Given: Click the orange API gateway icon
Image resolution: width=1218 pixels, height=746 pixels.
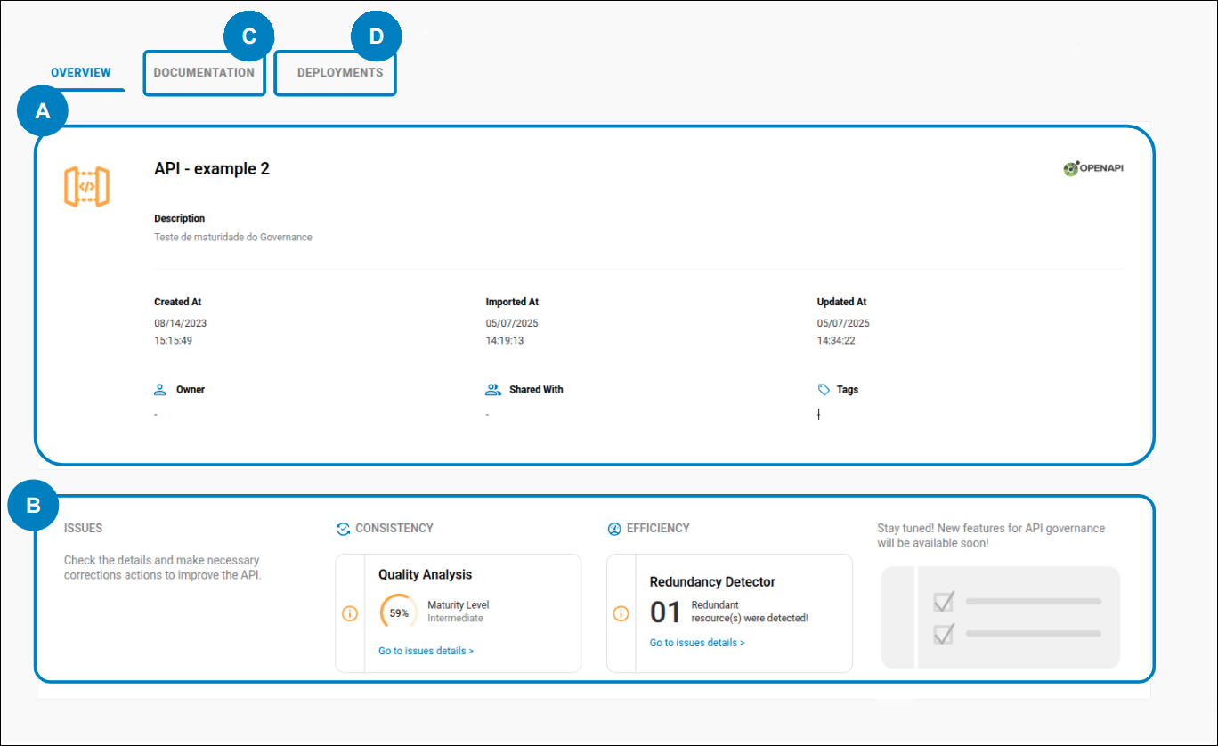Looking at the screenshot, I should coord(86,186).
